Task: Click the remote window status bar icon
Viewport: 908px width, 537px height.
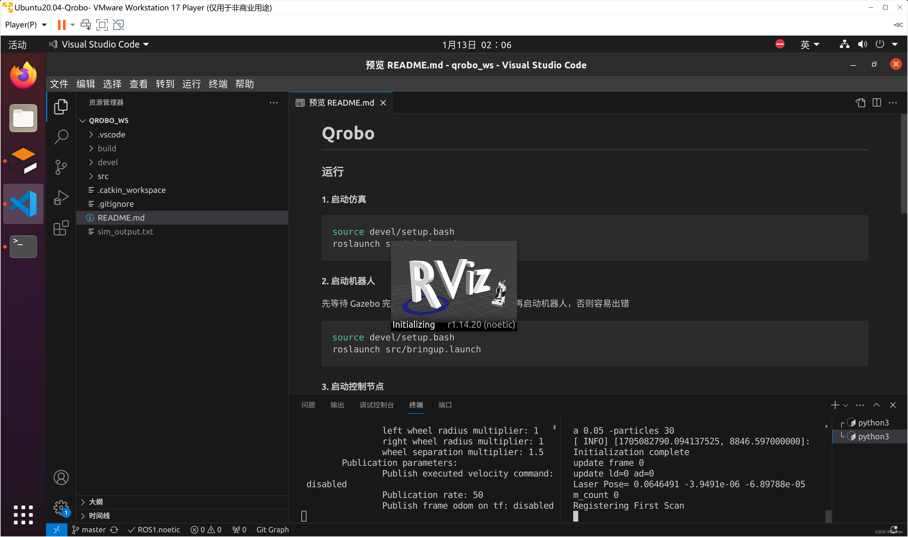Action: tap(57, 530)
